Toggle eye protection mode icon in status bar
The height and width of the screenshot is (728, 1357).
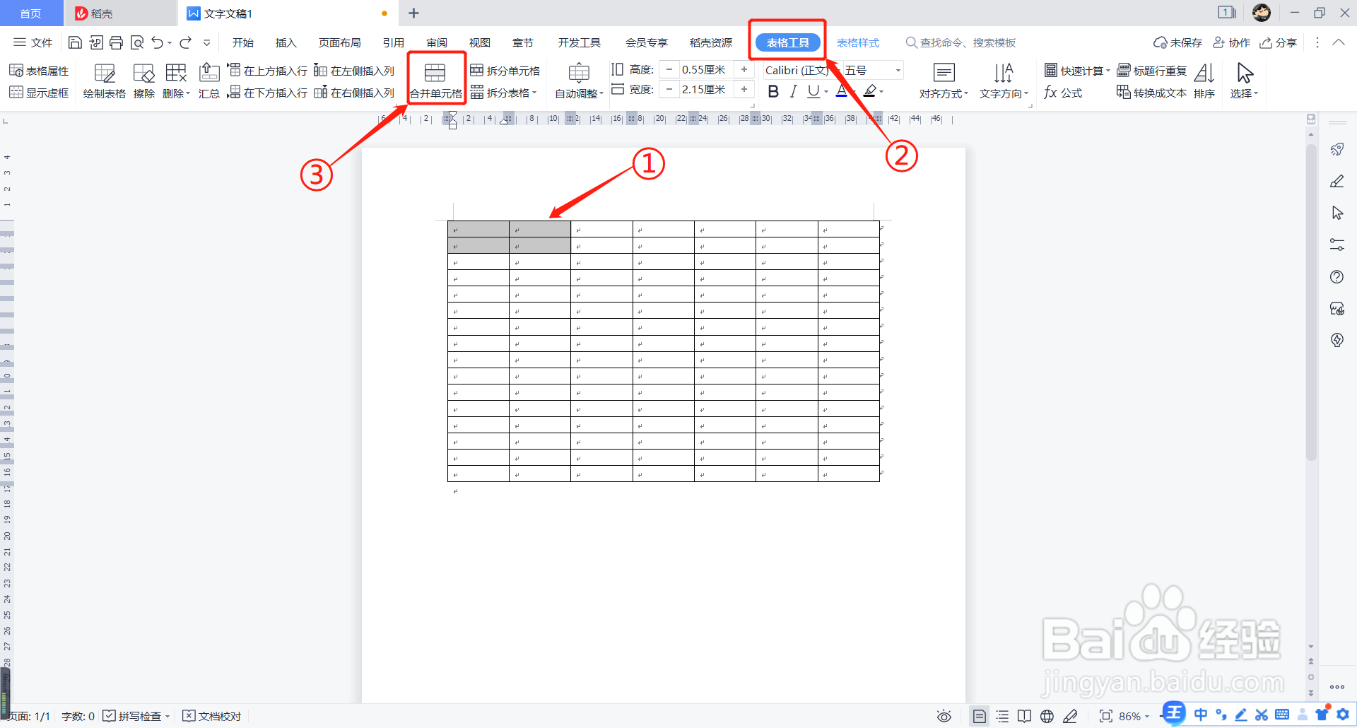(x=944, y=716)
